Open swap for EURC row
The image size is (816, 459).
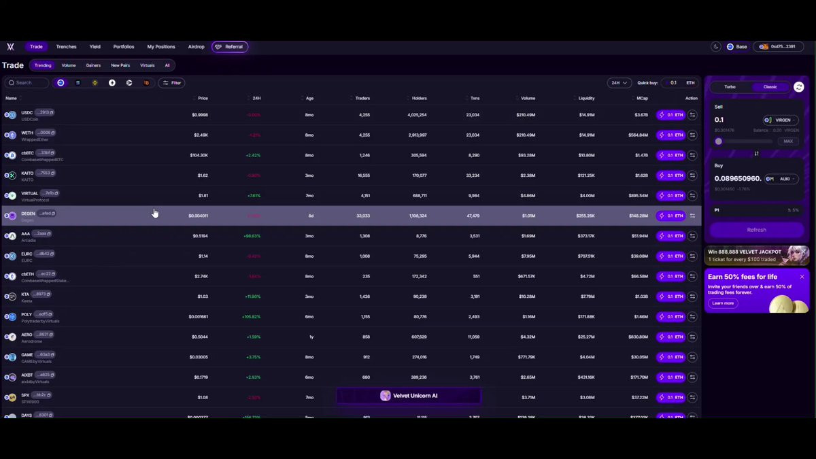pos(692,256)
